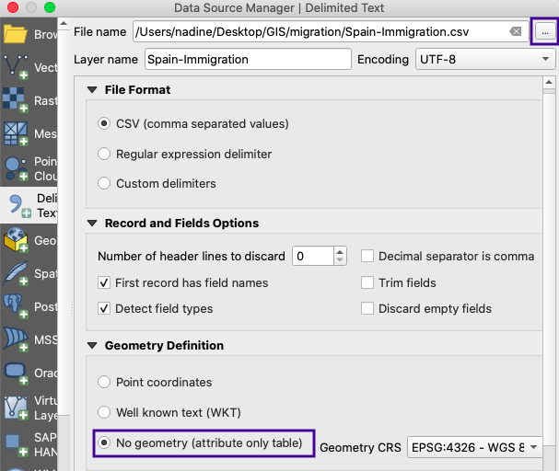Screen dimensions: 559x471
Task: Collapse the Geometry Definition section
Action: pyautogui.click(x=92, y=345)
